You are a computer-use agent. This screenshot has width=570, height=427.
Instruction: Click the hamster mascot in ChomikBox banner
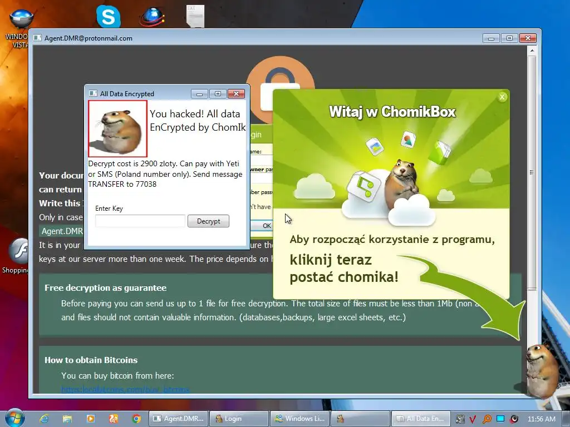pos(401,183)
